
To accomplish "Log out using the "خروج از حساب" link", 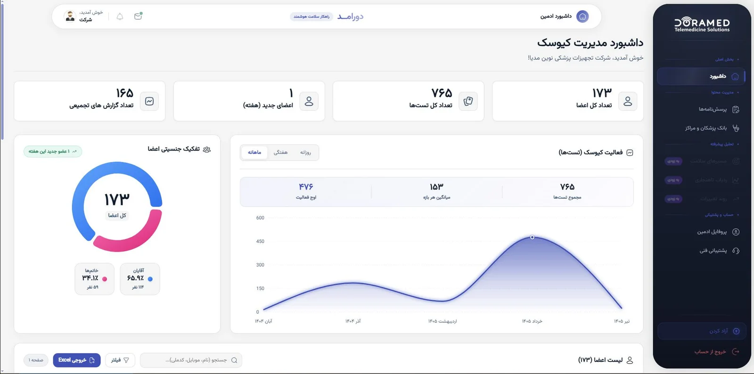I will coord(716,352).
